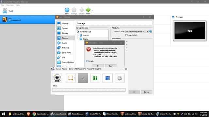Switch to View Downl... taskbar item
The image size is (209, 117).
pyautogui.click(x=111, y=114)
